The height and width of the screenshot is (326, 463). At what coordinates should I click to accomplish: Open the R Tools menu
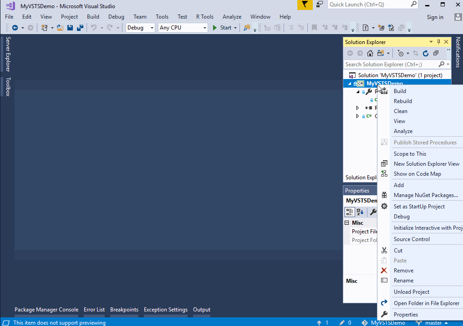(x=204, y=17)
